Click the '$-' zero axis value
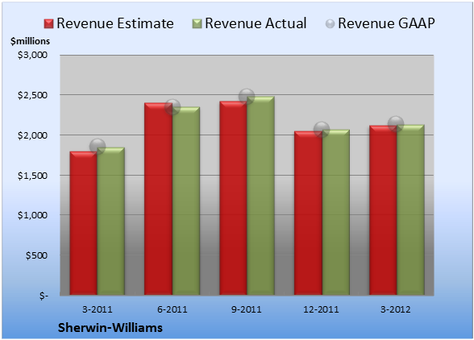Screen dimensions: 474x340 [x=44, y=296]
